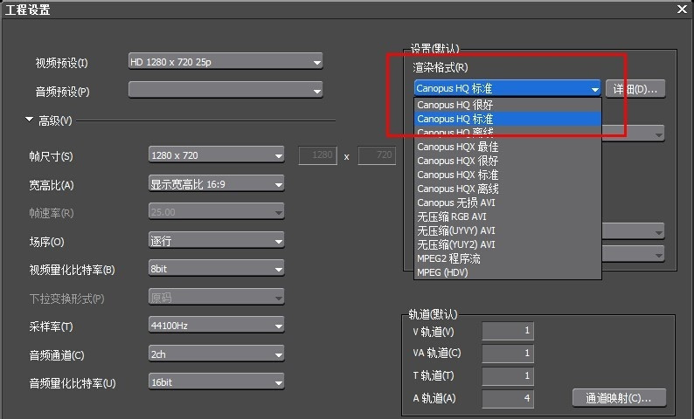Close the 工程设置 dialog
694x419 pixels.
coord(682,9)
